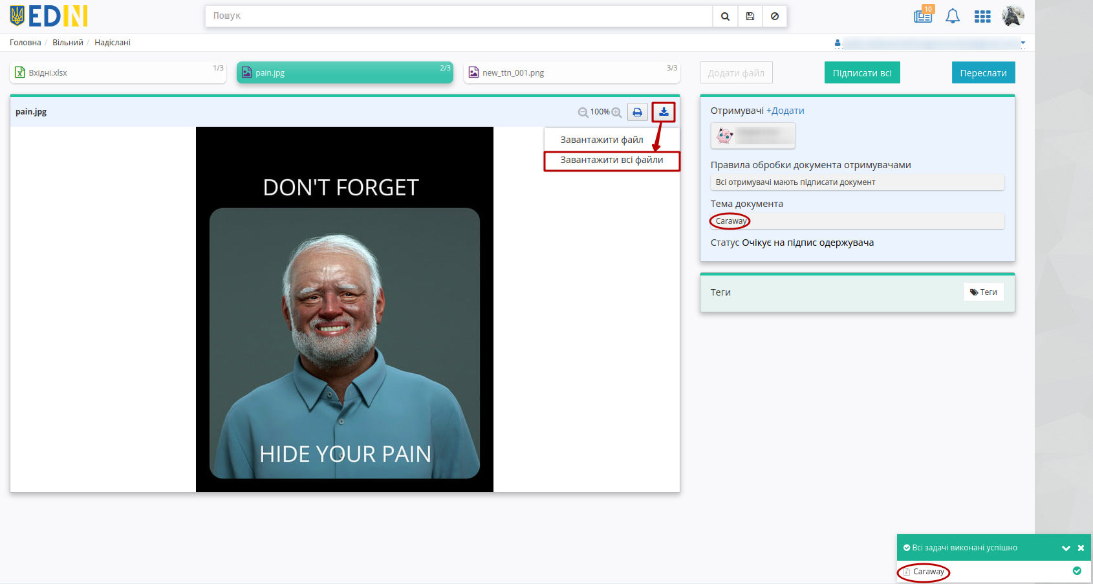The width and height of the screenshot is (1093, 584).
Task: Choose Завантажити всі файли from the menu
Action: click(x=612, y=160)
